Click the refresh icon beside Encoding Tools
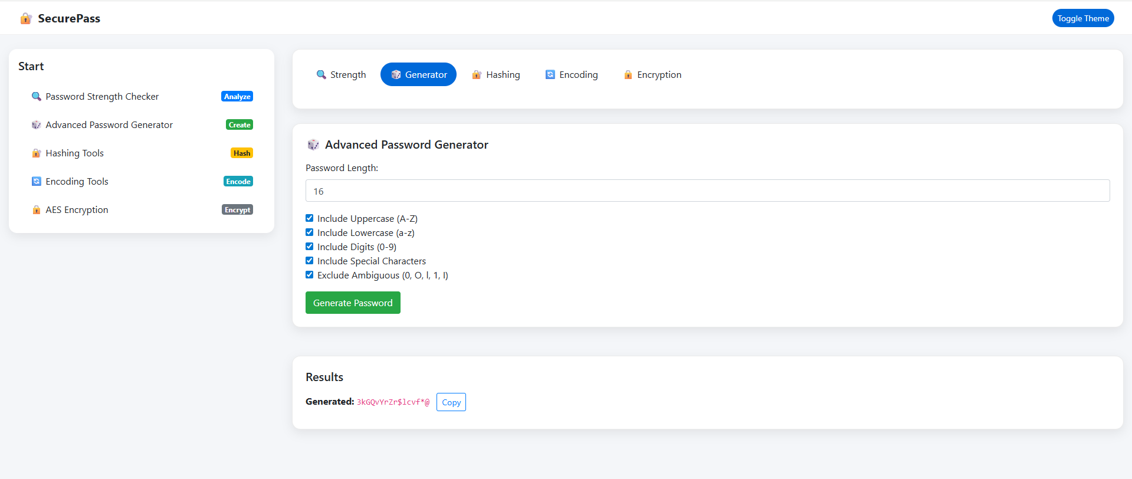The width and height of the screenshot is (1132, 479). click(37, 181)
